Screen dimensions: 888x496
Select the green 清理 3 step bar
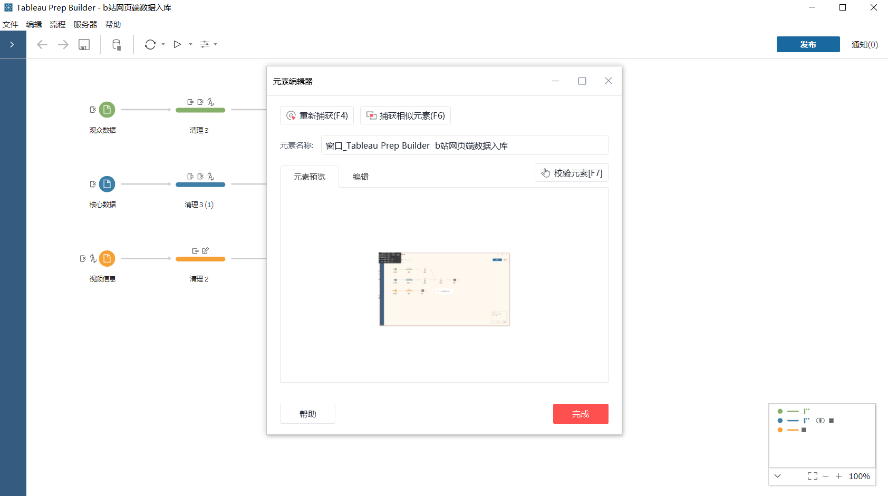200,110
